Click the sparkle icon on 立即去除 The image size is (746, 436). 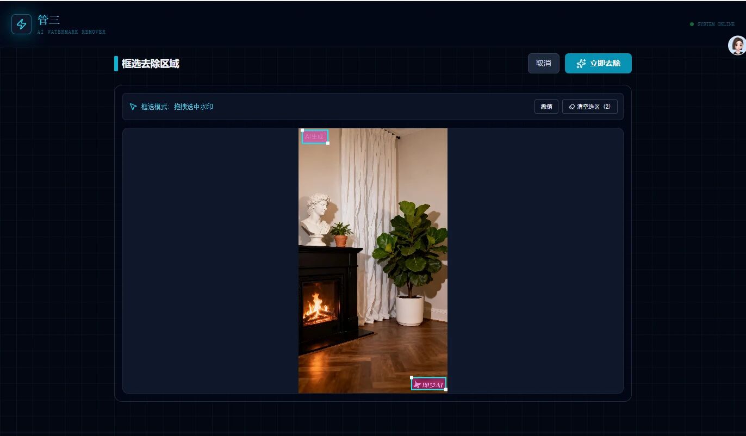(581, 64)
